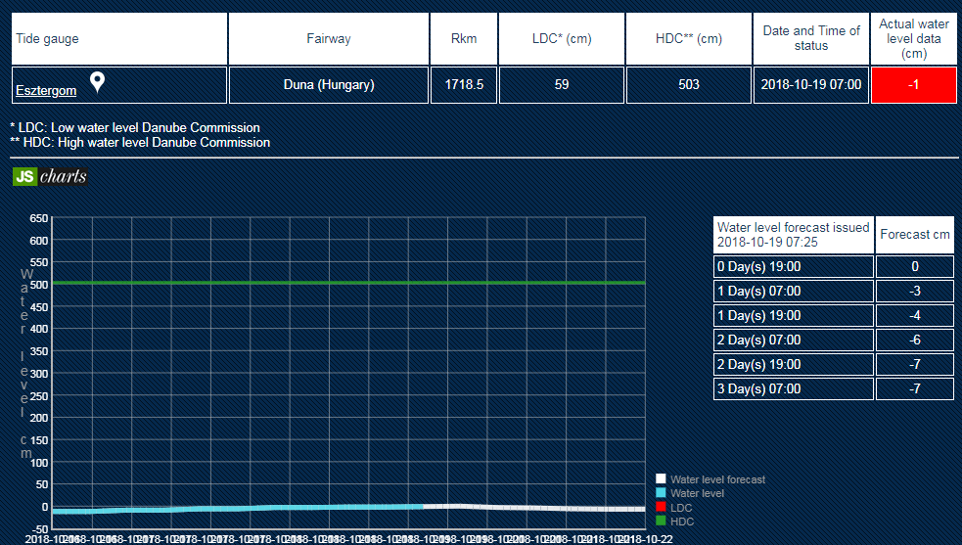Click the red actual water level cell
962x545 pixels.
pyautogui.click(x=913, y=85)
